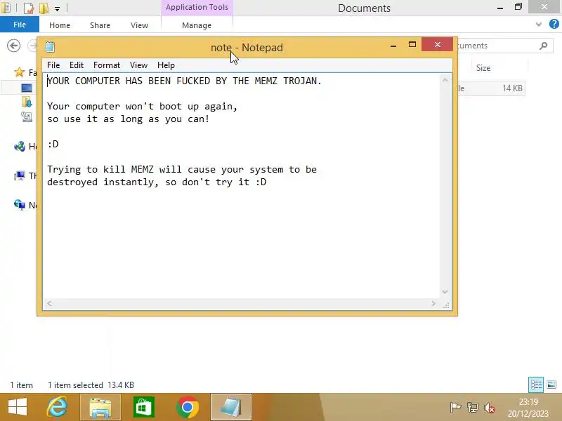Select the Network icon in sidebar
This screenshot has width=562, height=421.
(20, 205)
